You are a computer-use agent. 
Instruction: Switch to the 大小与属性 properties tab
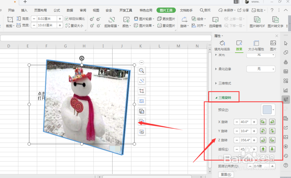click(256, 46)
